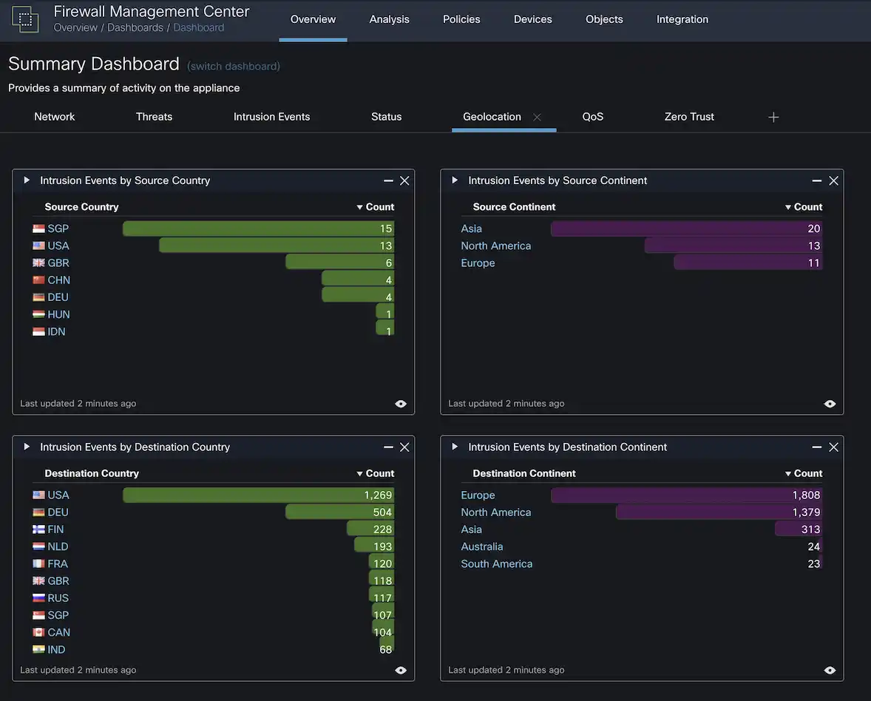Click the CHN flag in Source Country widget
871x701 pixels.
point(39,280)
